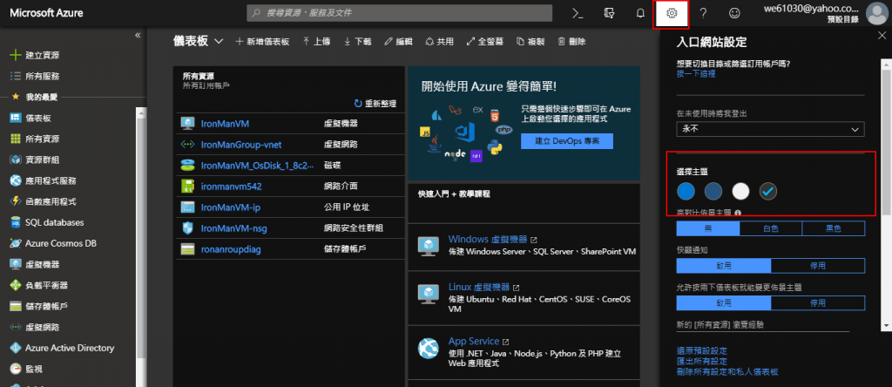Click the 匯出所有設定 link

coord(701,362)
